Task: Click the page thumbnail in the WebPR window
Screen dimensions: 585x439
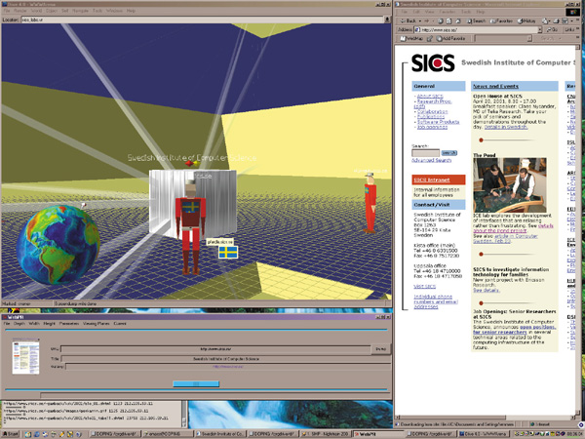Action: click(x=25, y=356)
